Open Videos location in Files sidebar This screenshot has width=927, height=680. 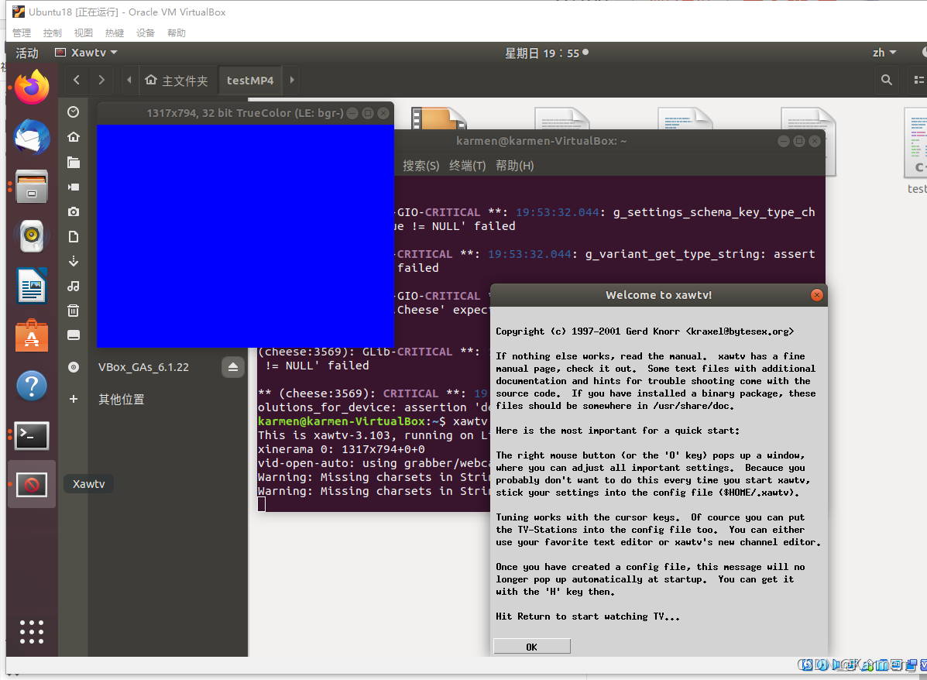74,187
